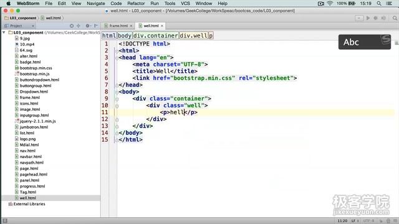The width and height of the screenshot is (399, 224).
Task: Open the Project view dropdown
Action: pyautogui.click(x=33, y=26)
